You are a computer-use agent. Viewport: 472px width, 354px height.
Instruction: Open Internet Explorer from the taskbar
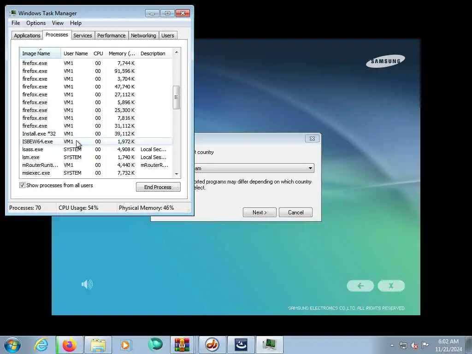tap(41, 345)
